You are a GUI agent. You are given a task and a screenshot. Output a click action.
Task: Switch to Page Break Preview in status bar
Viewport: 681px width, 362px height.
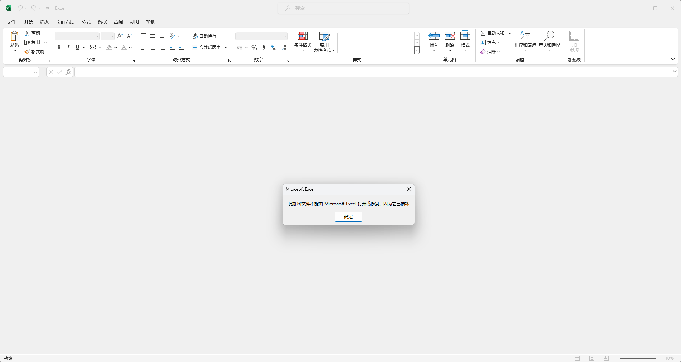tap(606, 358)
